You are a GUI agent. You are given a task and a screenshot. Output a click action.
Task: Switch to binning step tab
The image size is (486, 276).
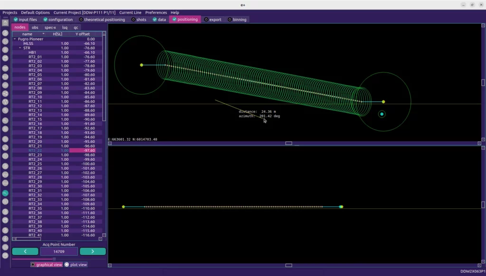tap(237, 19)
